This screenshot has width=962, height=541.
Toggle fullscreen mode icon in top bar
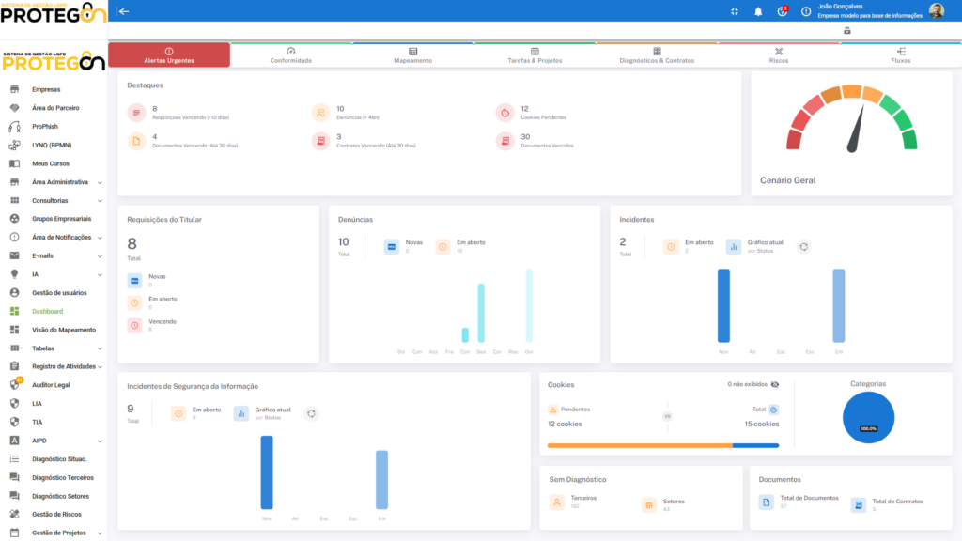coord(735,11)
